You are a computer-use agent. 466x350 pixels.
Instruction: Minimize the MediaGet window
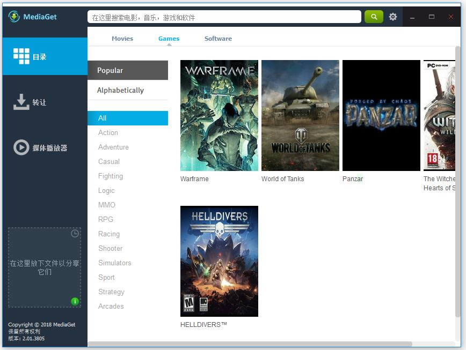coord(412,17)
